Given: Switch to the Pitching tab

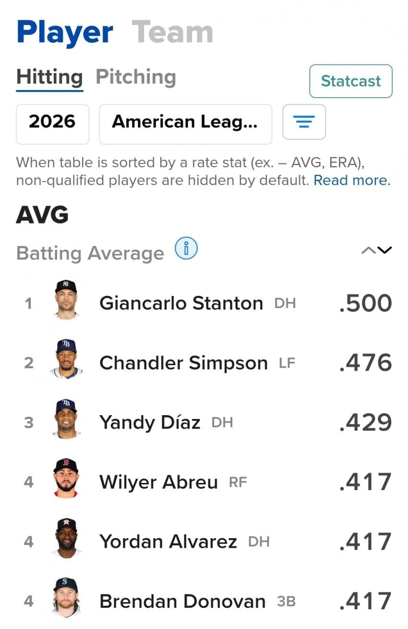Looking at the screenshot, I should click(x=136, y=77).
